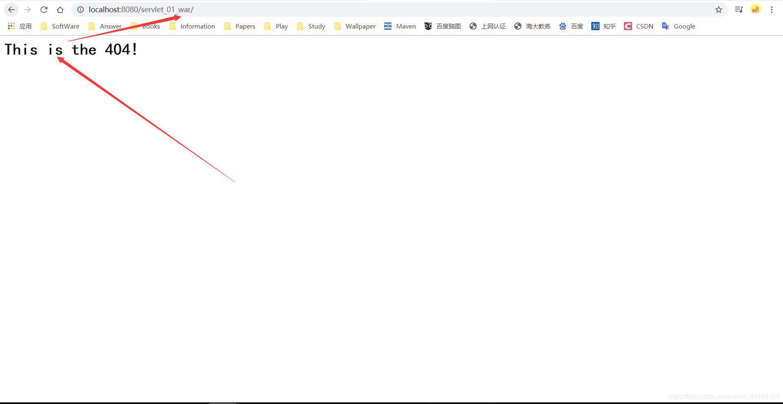Open the media control playlist icon
783x404 pixels.
[739, 10]
